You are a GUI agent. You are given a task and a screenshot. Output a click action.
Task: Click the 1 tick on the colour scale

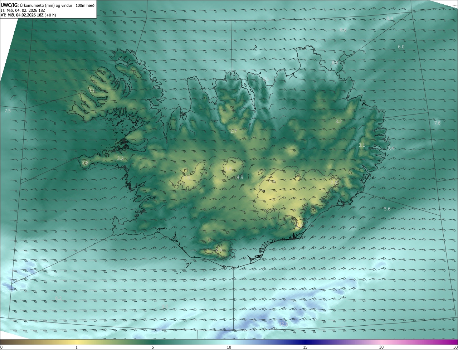(x=77, y=347)
